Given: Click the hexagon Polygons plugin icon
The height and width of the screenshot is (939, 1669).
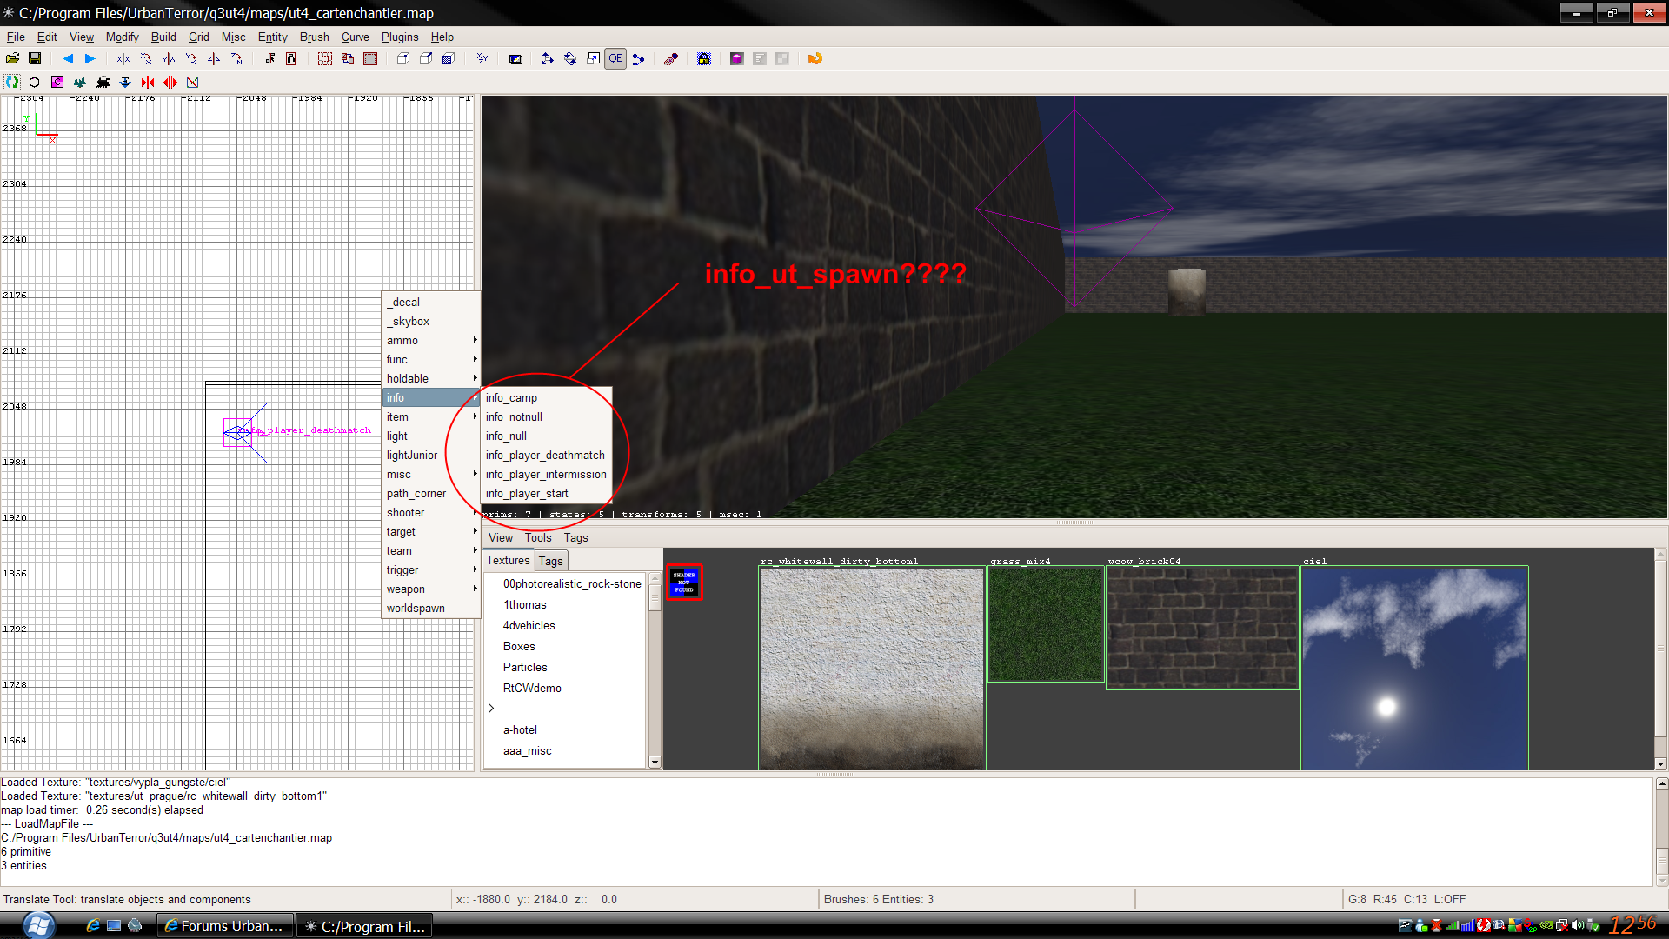Looking at the screenshot, I should (x=35, y=82).
